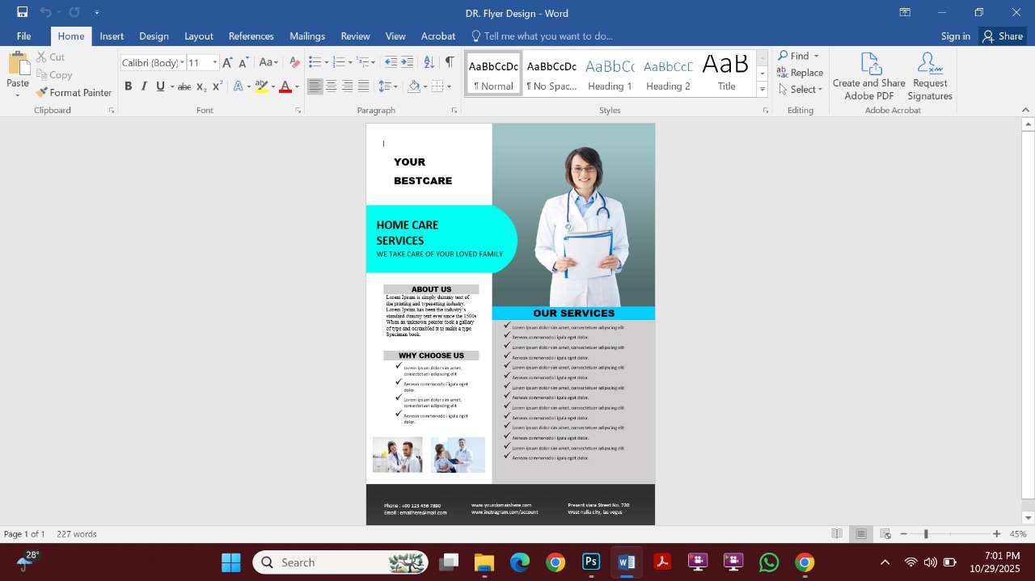The height and width of the screenshot is (581, 1035).
Task: Click the Sort icon in Paragraph group
Action: (x=429, y=60)
